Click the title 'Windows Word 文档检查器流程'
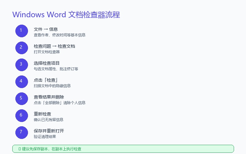 [66, 14]
